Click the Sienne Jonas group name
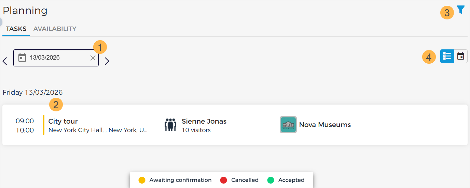The width and height of the screenshot is (470, 188). click(x=204, y=121)
